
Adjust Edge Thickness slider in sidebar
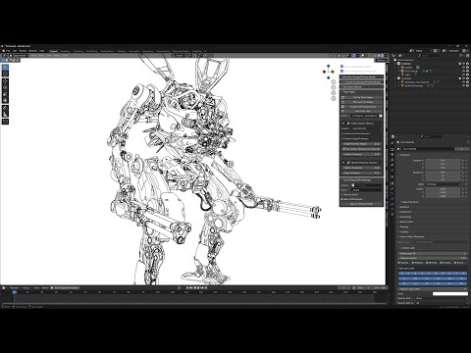tap(361, 173)
